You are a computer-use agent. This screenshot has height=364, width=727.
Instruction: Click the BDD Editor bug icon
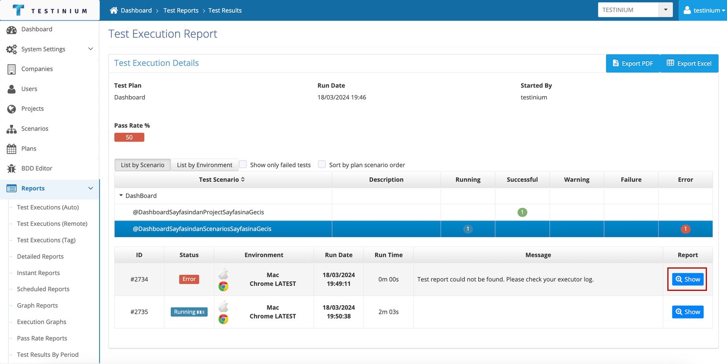point(11,169)
